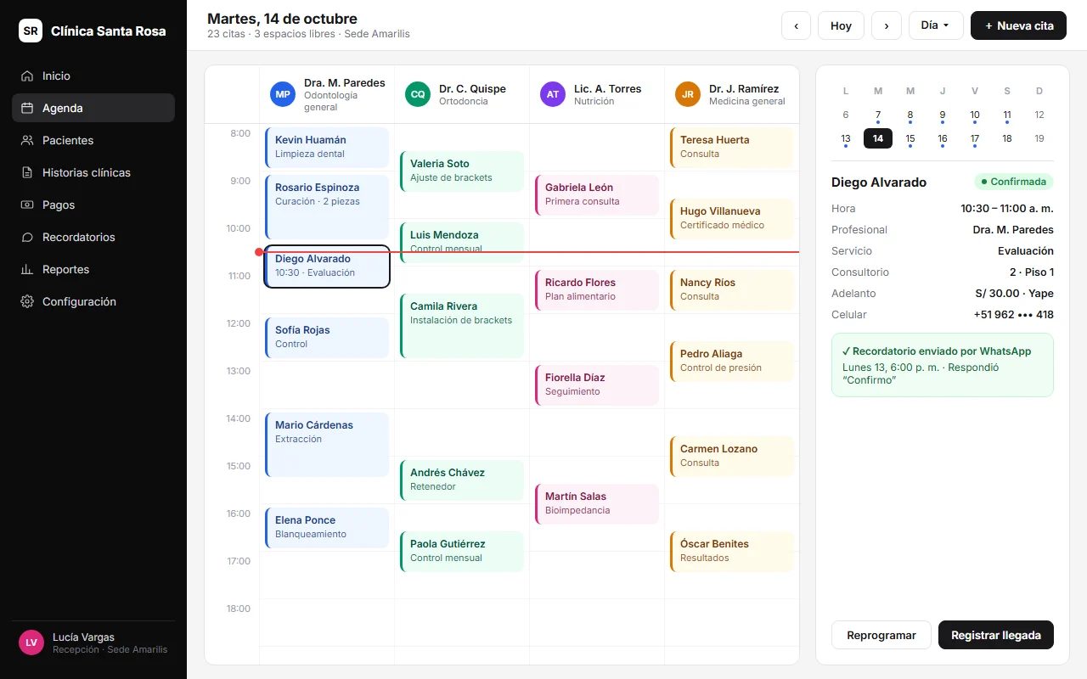The width and height of the screenshot is (1087, 679).
Task: Go to previous day with left chevron
Action: 796,25
